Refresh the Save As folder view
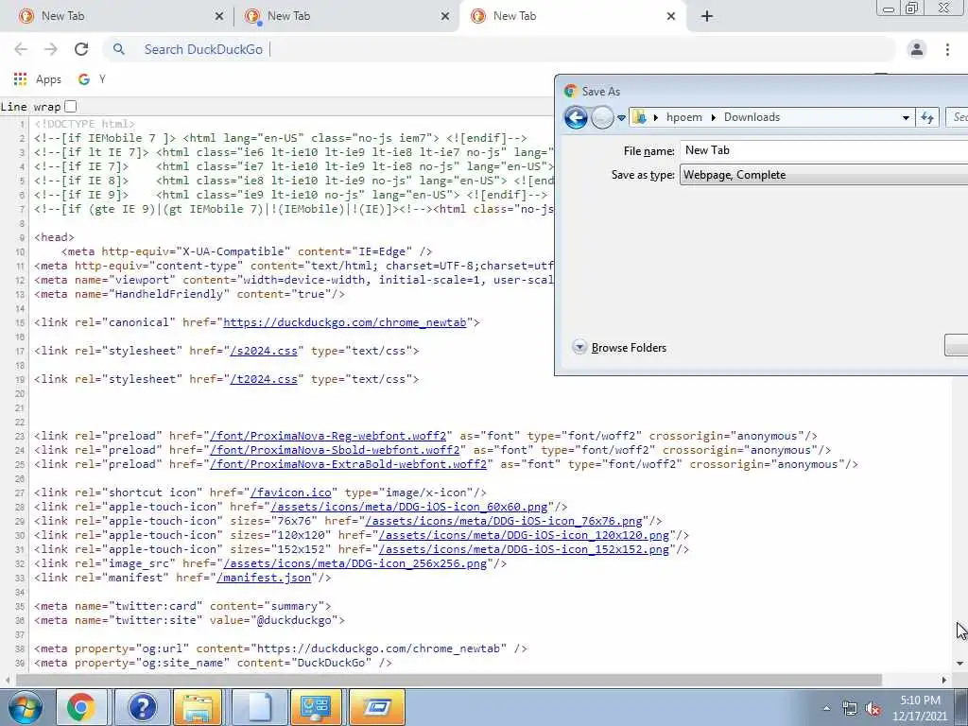The image size is (968, 726). click(x=927, y=117)
